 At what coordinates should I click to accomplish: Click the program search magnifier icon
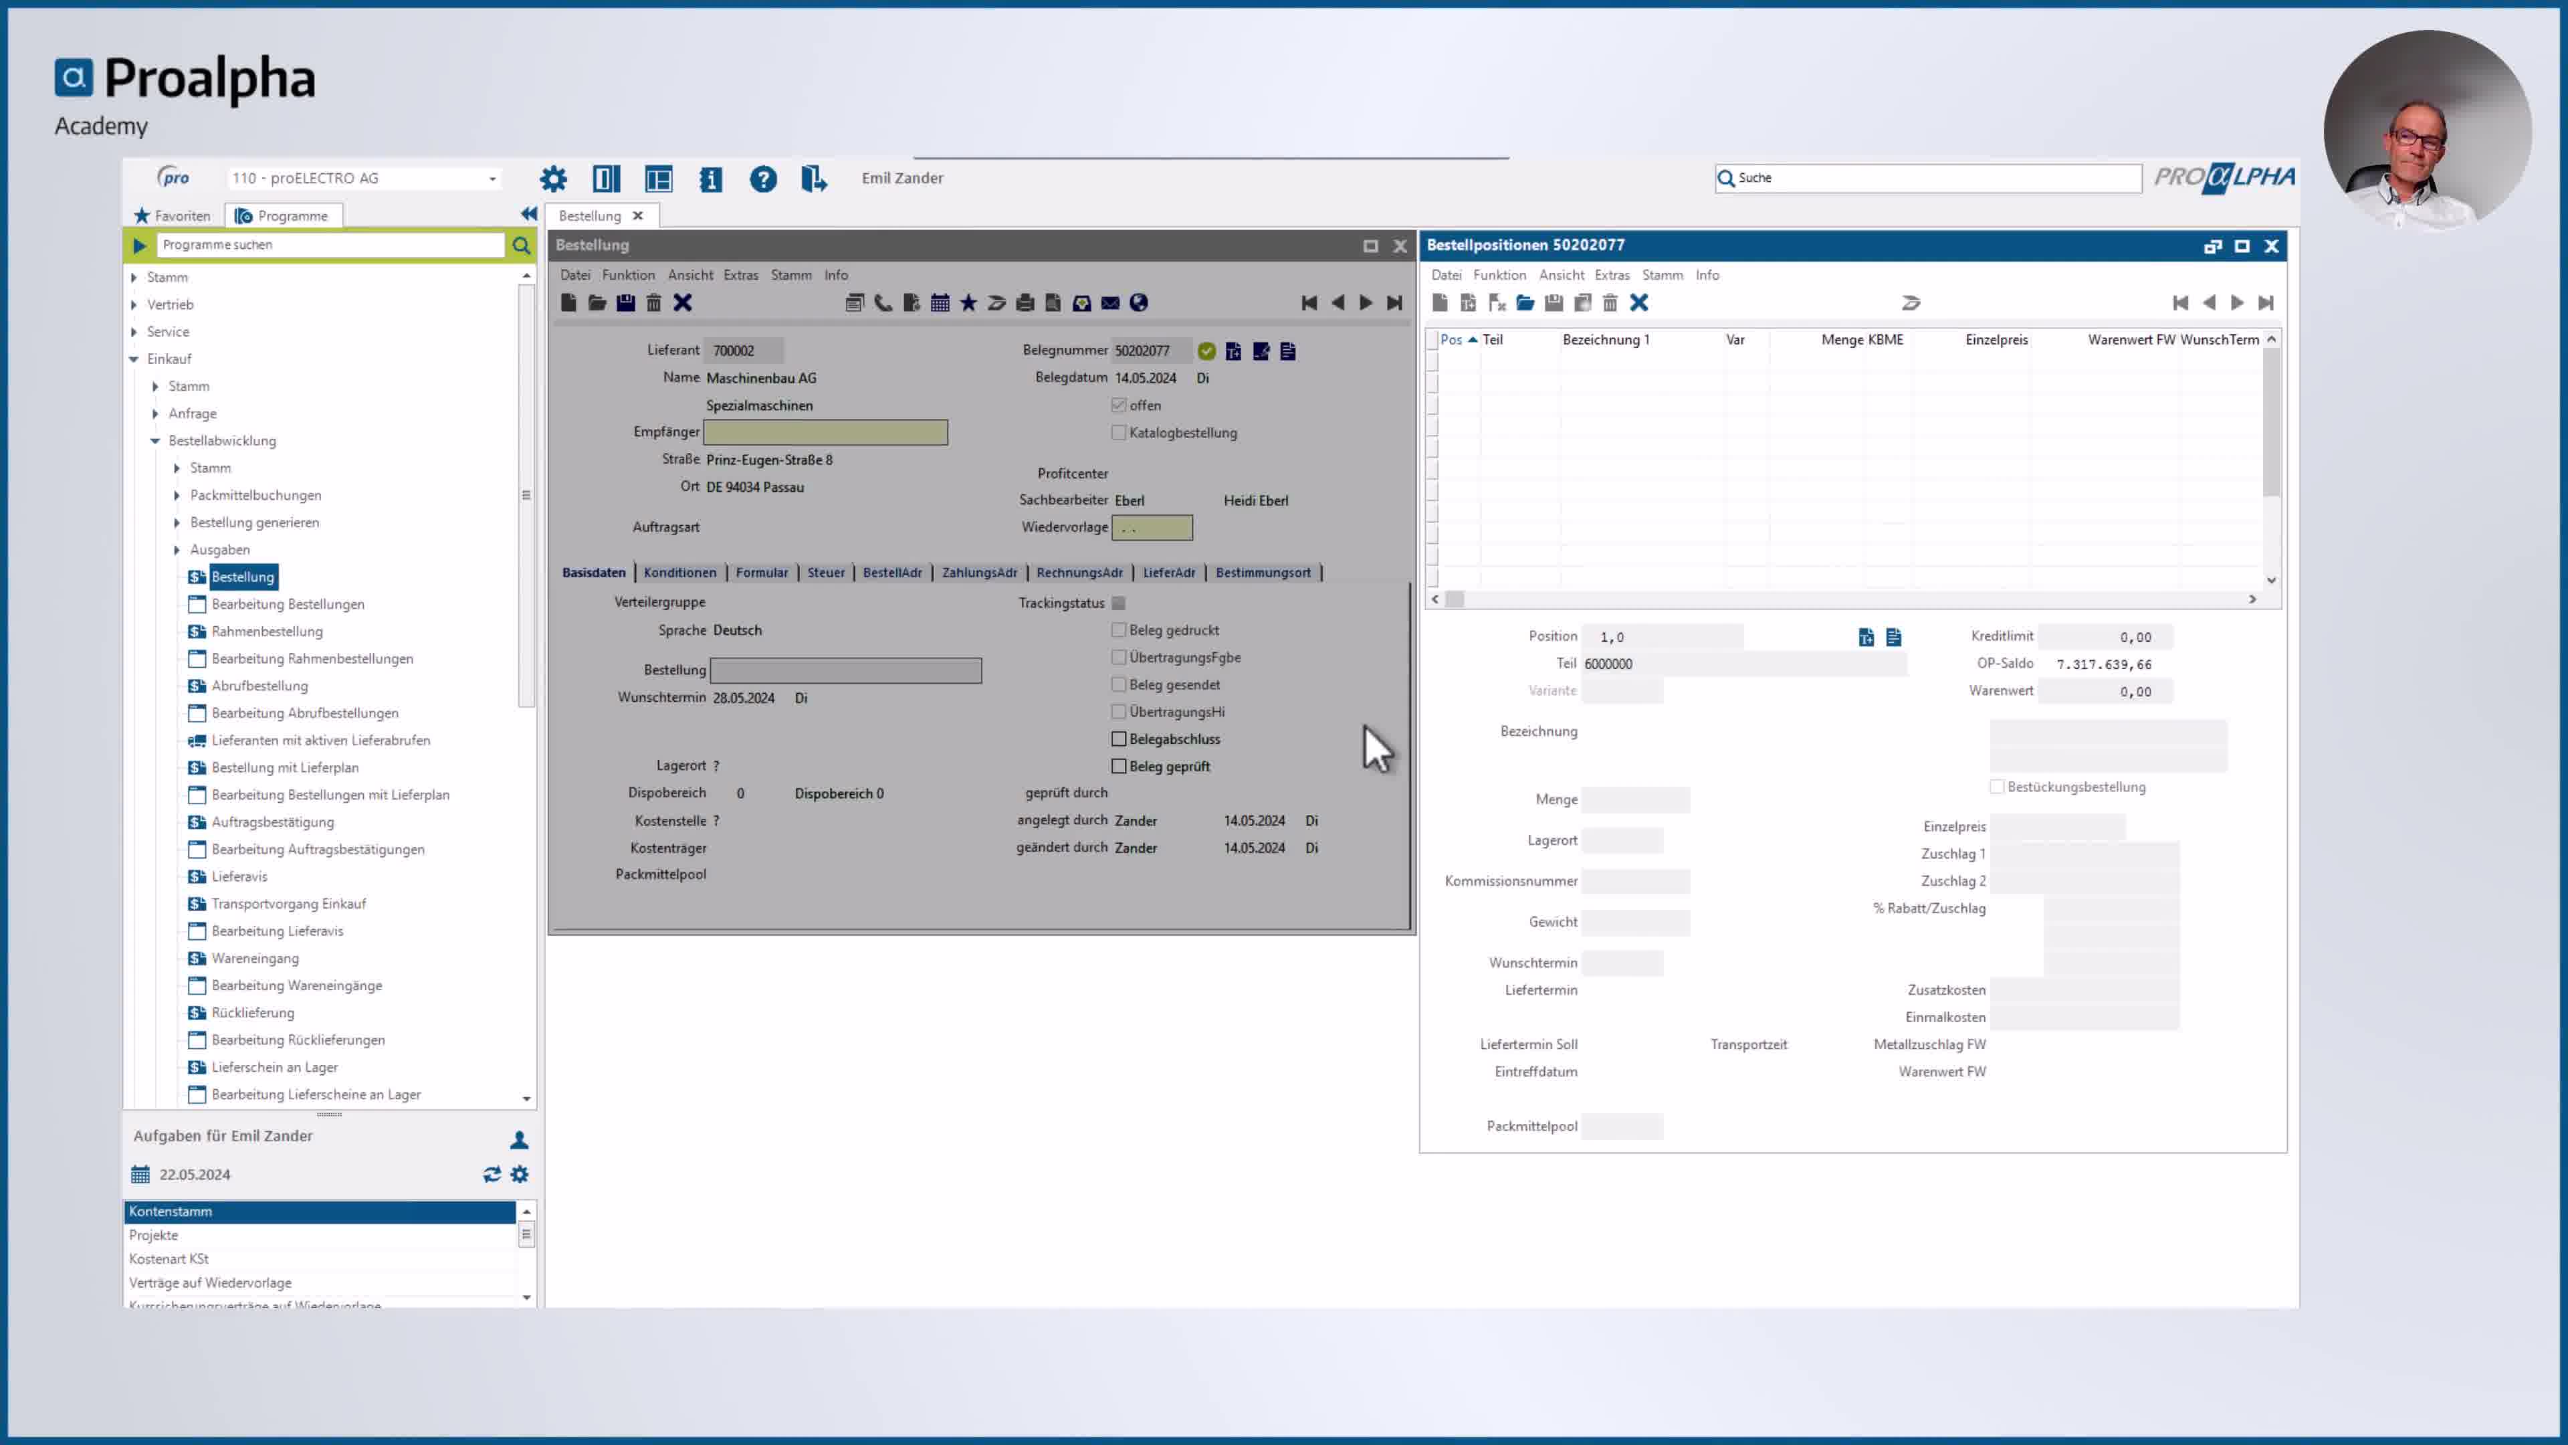click(522, 246)
